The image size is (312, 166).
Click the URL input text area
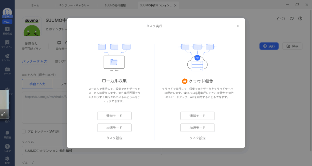(x=44, y=107)
